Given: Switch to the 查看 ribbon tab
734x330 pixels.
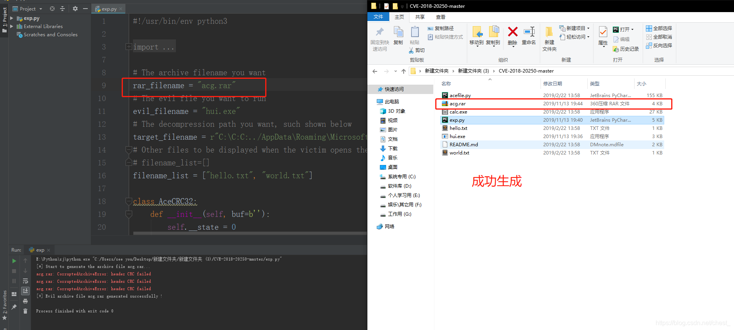Looking at the screenshot, I should tap(440, 17).
